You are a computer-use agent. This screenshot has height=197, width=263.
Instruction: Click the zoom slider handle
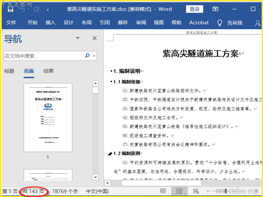pyautogui.click(x=226, y=191)
